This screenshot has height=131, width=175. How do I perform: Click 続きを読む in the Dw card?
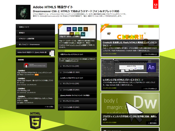[x=152, y=123]
